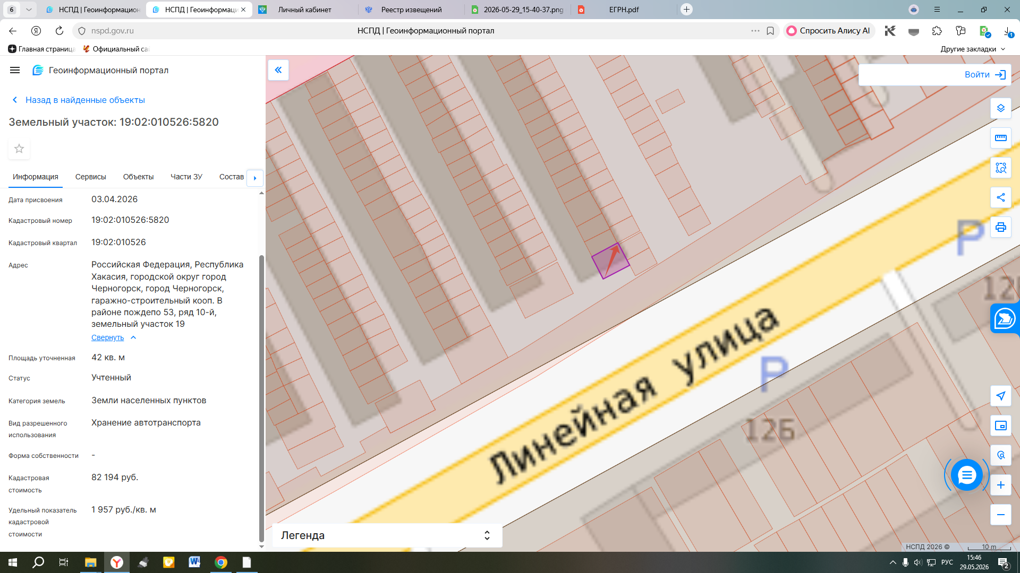Open the Windows notification center
This screenshot has height=573, width=1020.
tap(1004, 562)
